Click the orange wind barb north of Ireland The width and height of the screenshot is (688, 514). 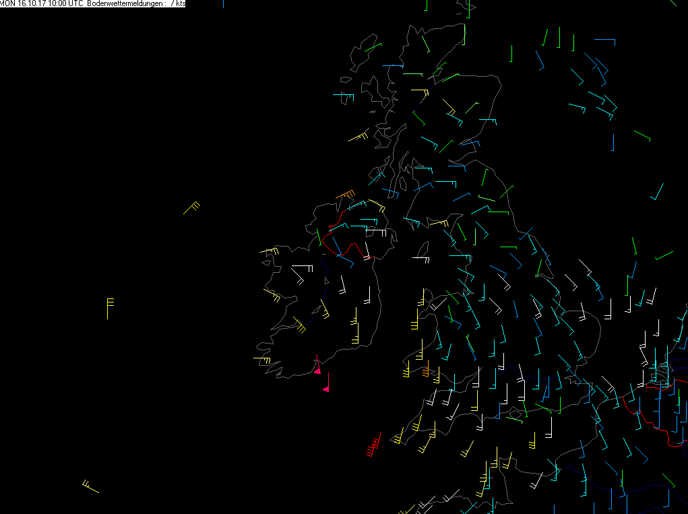pos(345,194)
